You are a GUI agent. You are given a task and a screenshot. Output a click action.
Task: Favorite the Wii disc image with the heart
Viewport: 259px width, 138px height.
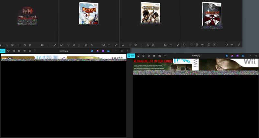7,45
